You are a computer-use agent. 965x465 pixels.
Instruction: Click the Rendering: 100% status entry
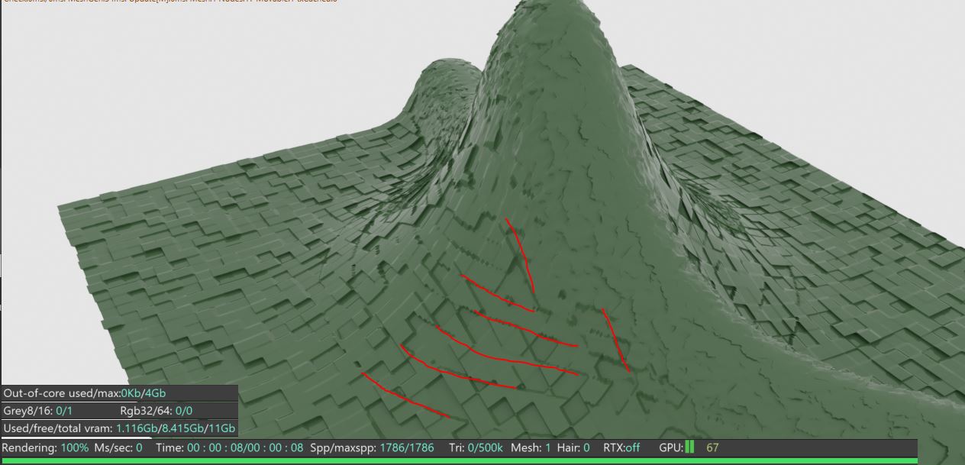(46, 447)
